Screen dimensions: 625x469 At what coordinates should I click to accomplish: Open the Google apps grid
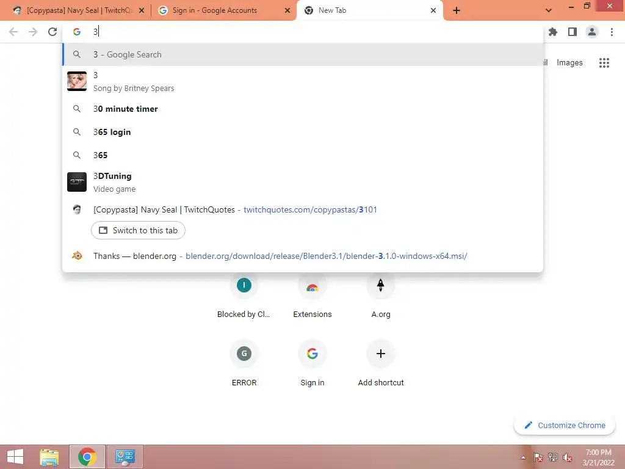coord(604,63)
